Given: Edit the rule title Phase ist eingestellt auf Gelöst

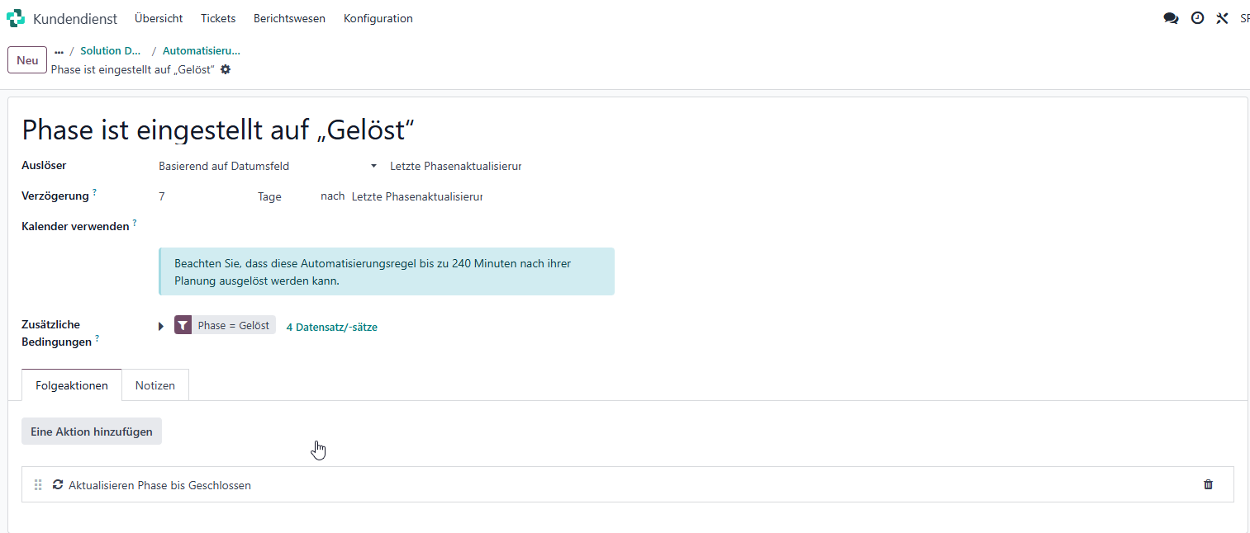Looking at the screenshot, I should pos(218,130).
